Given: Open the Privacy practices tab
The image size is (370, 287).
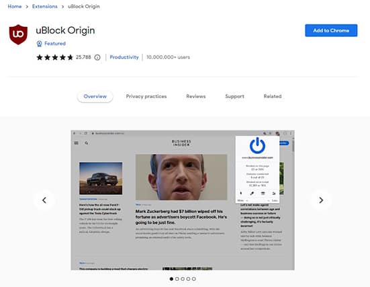Looking at the screenshot, I should [x=146, y=96].
